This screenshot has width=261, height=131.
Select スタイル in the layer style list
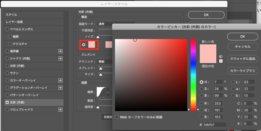(x=34, y=14)
